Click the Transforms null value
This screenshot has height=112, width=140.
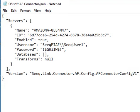pos(49,59)
